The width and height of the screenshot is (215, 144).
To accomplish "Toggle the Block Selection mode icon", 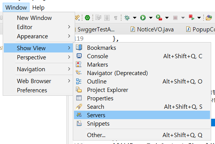I will tap(107, 18).
